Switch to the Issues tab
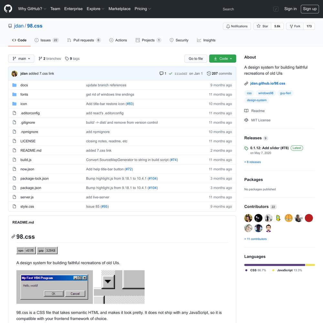Image resolution: width=323 pixels, height=323 pixels. coord(47,40)
